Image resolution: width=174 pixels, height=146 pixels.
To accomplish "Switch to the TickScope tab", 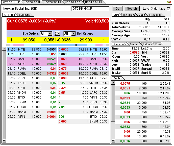I will (155, 15).
